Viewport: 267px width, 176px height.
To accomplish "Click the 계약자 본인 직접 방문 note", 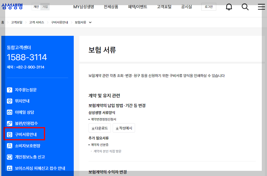I will 107,151.
